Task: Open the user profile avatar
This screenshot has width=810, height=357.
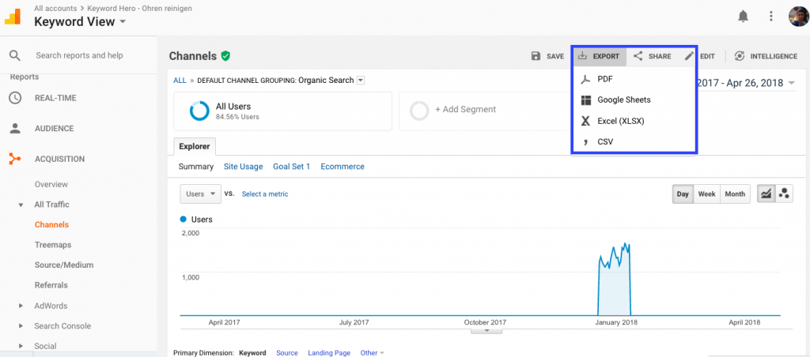Action: [798, 17]
